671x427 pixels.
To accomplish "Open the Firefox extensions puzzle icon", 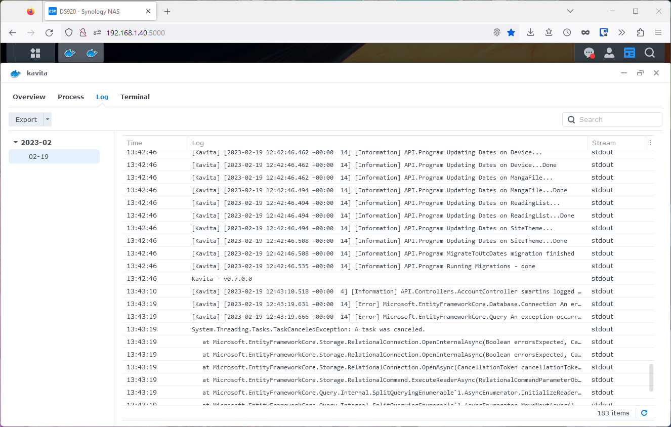I will (x=640, y=32).
